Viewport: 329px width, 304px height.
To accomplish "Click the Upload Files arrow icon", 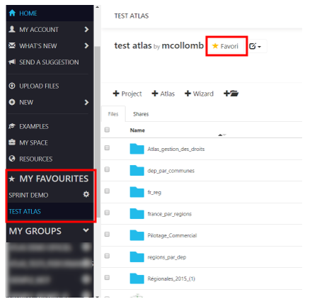I will tap(12, 86).
